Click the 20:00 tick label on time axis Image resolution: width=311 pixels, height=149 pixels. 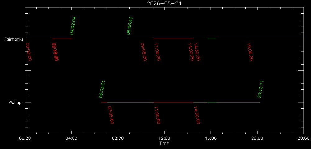[x=257, y=138]
